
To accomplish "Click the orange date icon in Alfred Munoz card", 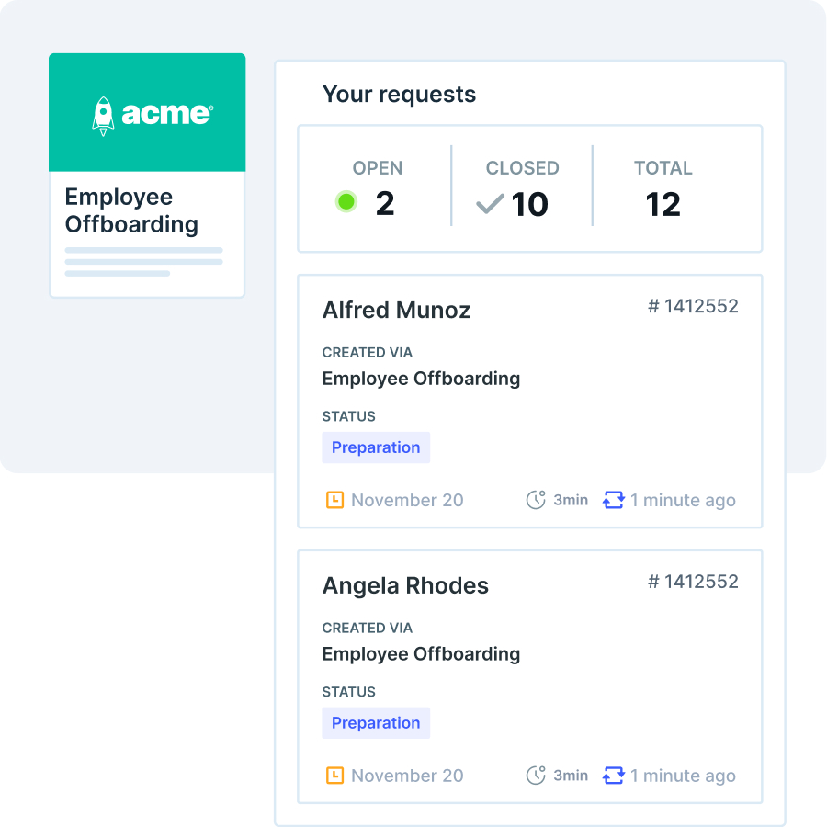I will coord(335,500).
